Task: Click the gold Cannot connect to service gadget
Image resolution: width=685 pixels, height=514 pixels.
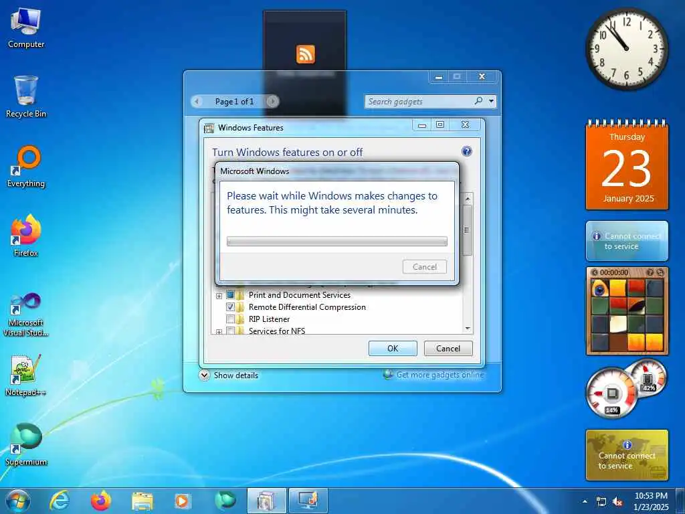Action: (627, 455)
